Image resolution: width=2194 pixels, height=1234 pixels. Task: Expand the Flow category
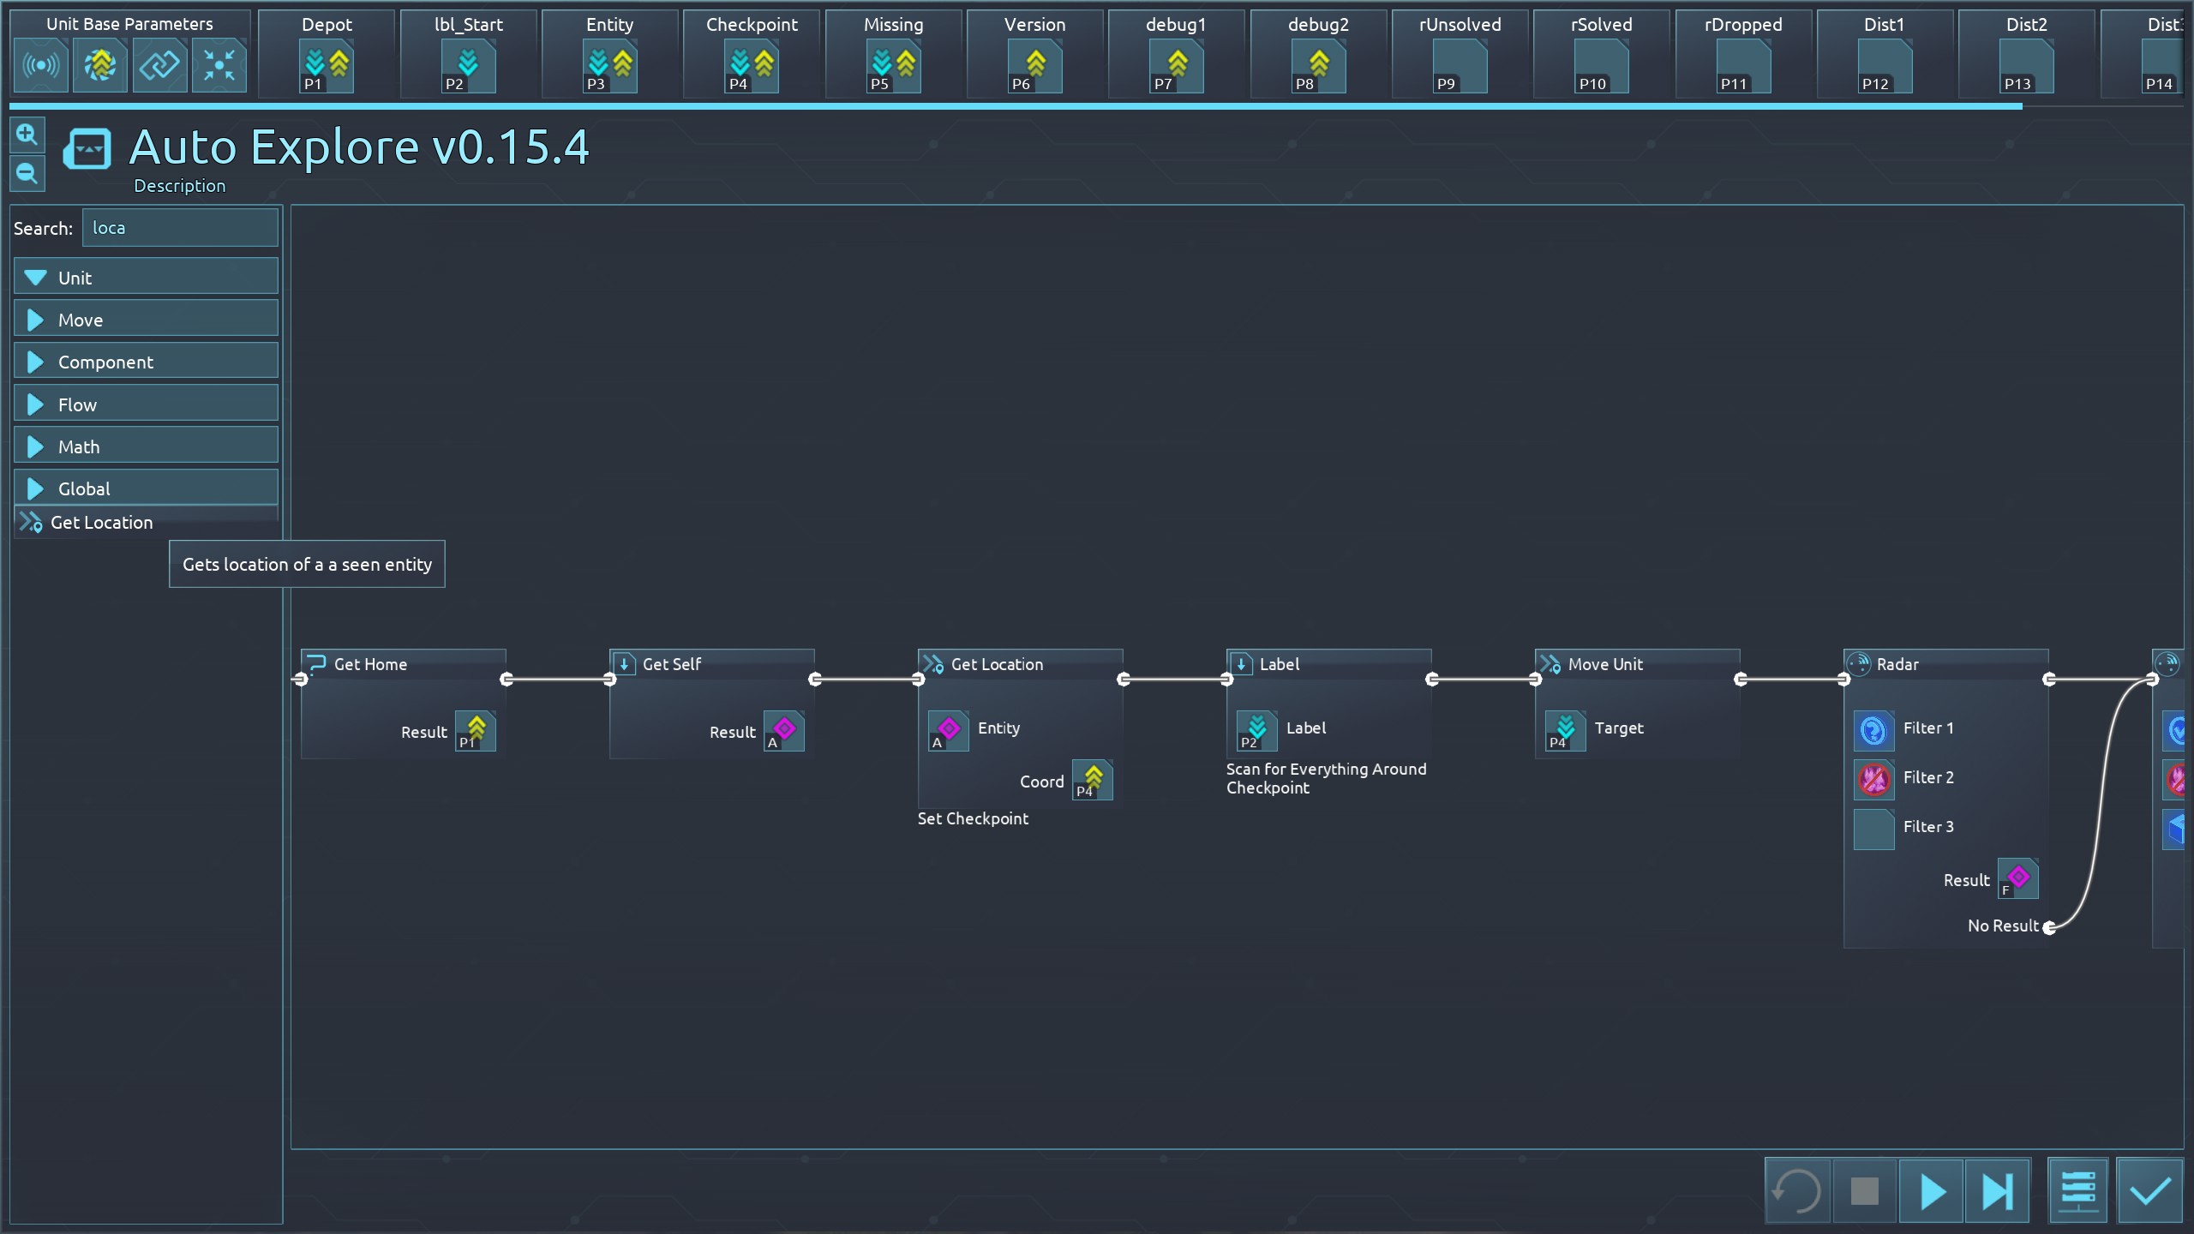(x=146, y=404)
